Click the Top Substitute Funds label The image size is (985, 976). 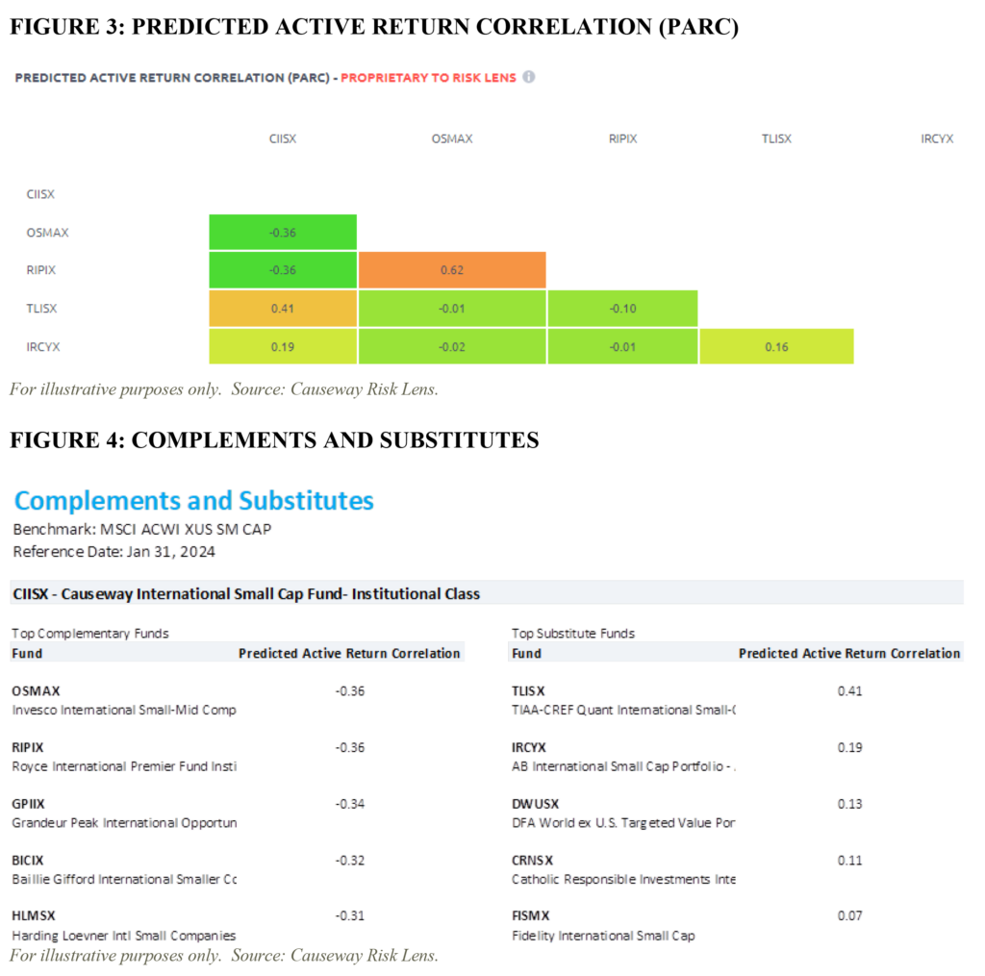pyautogui.click(x=573, y=634)
